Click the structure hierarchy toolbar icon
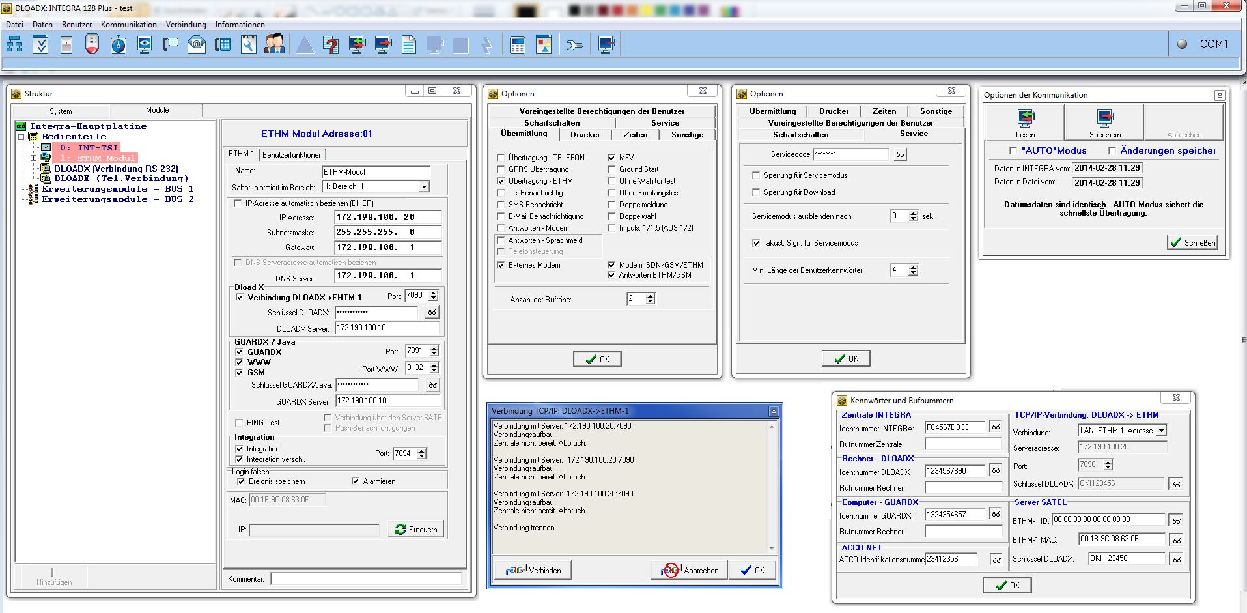This screenshot has height=613, width=1247. click(x=14, y=44)
